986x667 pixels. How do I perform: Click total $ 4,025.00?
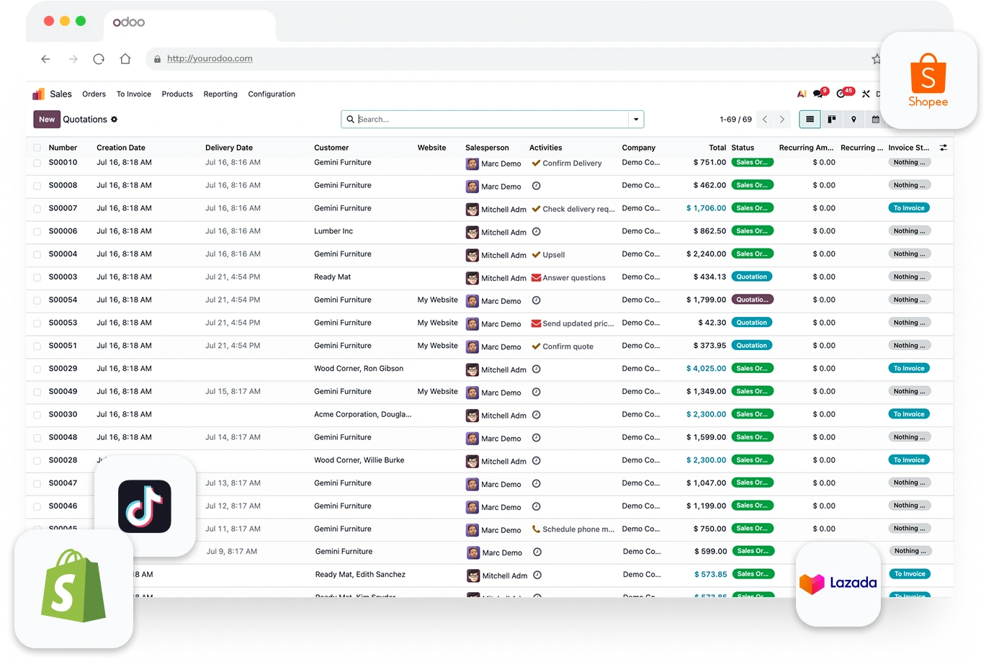(x=706, y=369)
